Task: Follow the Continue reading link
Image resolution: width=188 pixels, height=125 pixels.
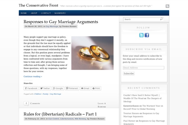Action: [33, 77]
